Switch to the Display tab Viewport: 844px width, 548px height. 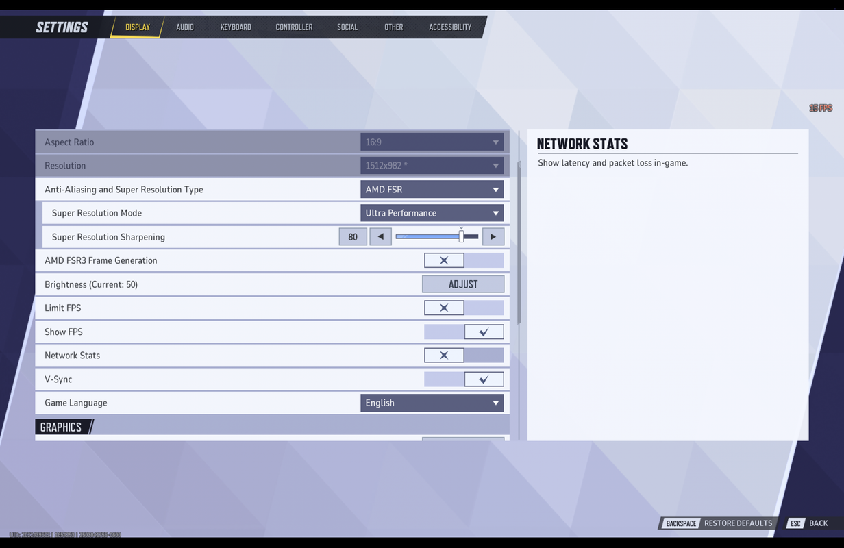click(x=138, y=27)
